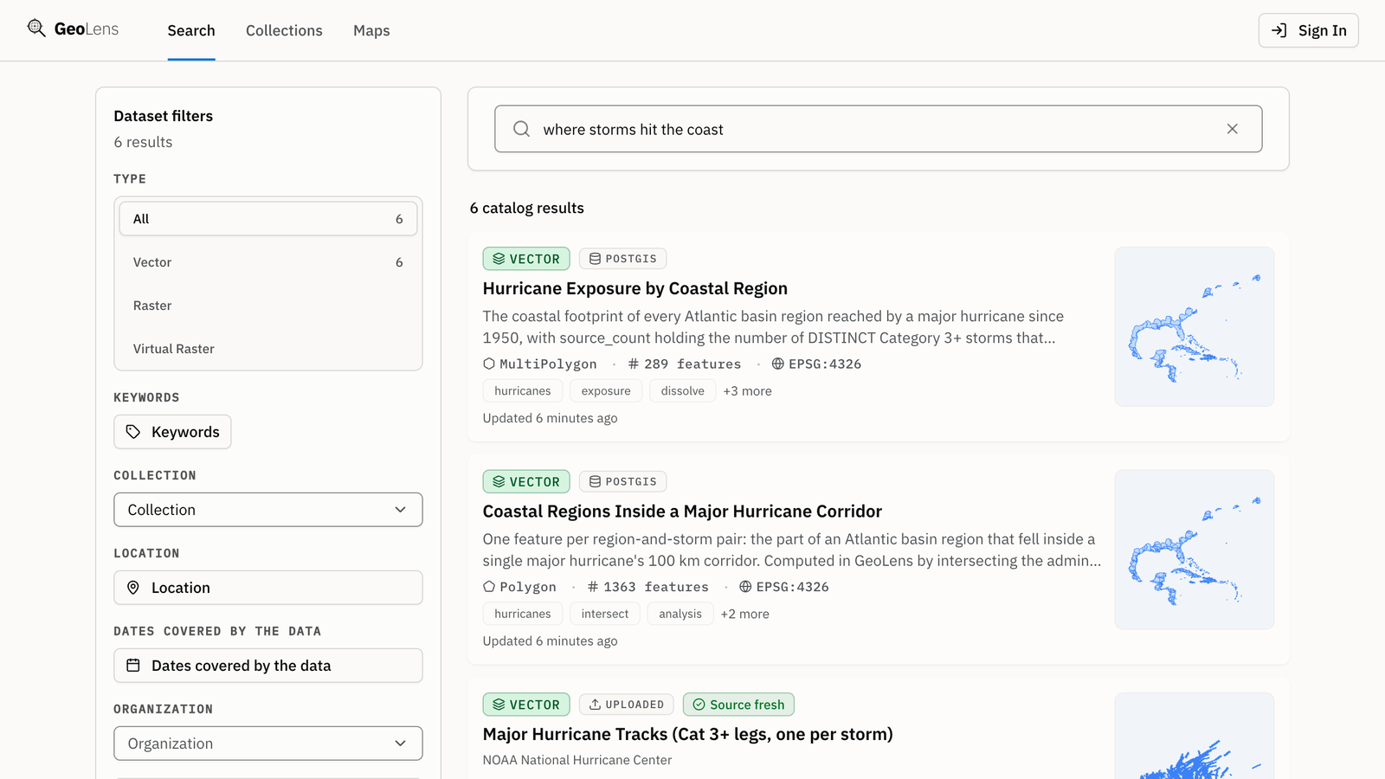Screen dimensions: 1385x779
Task: Open Hurricane Exposure by Coastal Region dataset
Action: 635,288
